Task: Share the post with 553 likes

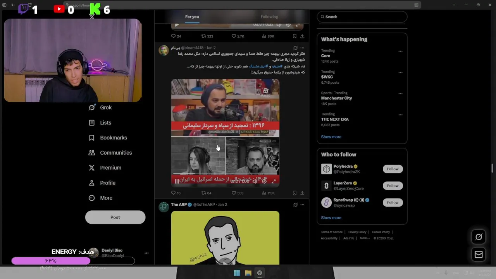Action: (x=302, y=193)
